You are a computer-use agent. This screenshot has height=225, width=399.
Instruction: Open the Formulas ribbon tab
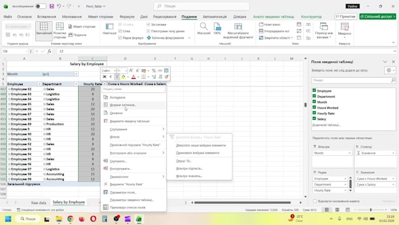click(x=127, y=16)
